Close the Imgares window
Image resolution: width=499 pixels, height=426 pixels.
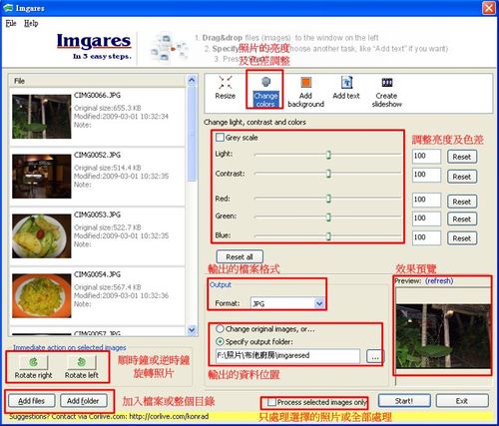[x=489, y=8]
